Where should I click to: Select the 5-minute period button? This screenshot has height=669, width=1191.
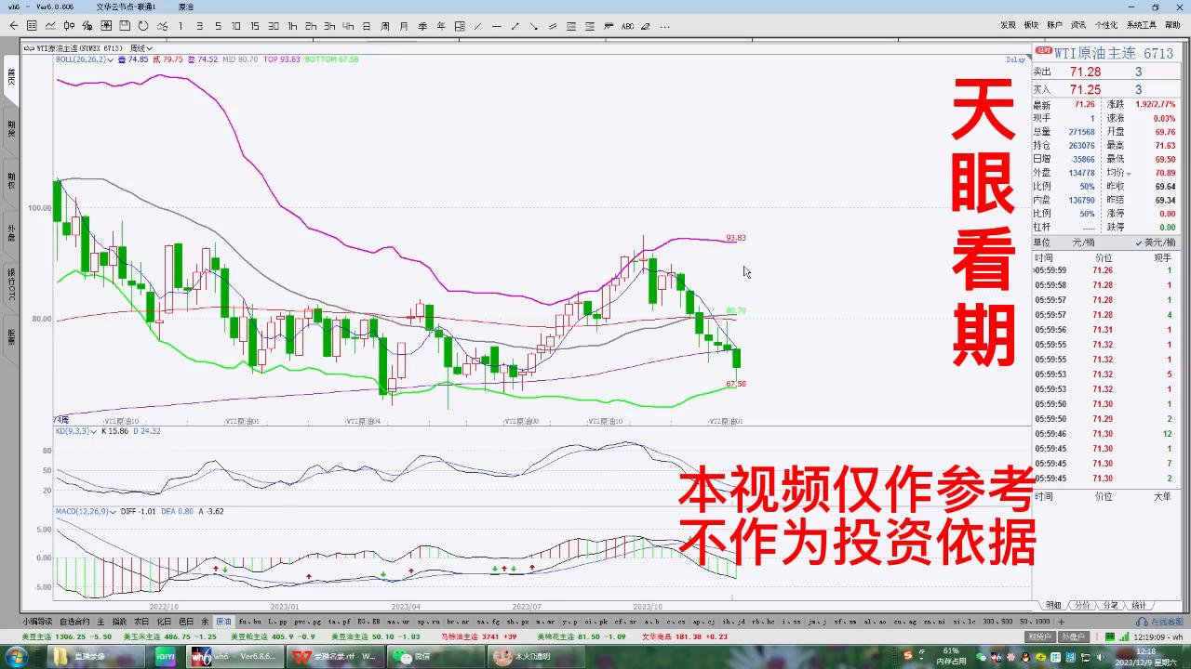pyautogui.click(x=218, y=26)
